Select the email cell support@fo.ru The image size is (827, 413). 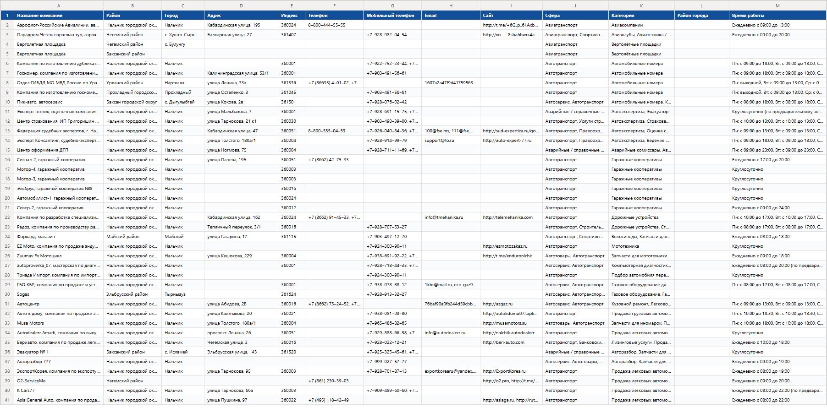[451, 141]
